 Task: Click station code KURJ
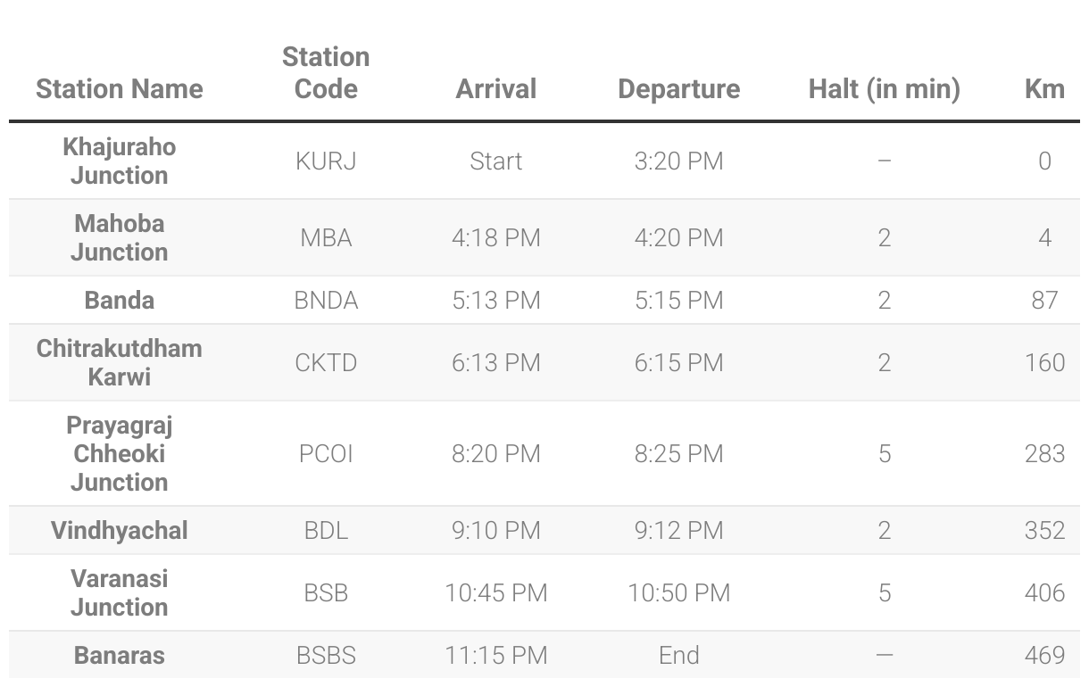[x=326, y=161]
